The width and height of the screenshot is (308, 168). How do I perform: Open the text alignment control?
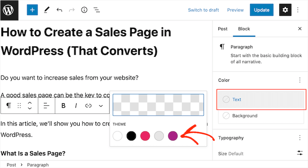click(46, 106)
